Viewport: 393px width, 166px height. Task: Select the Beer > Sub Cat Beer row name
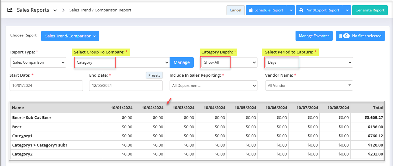[32, 117]
